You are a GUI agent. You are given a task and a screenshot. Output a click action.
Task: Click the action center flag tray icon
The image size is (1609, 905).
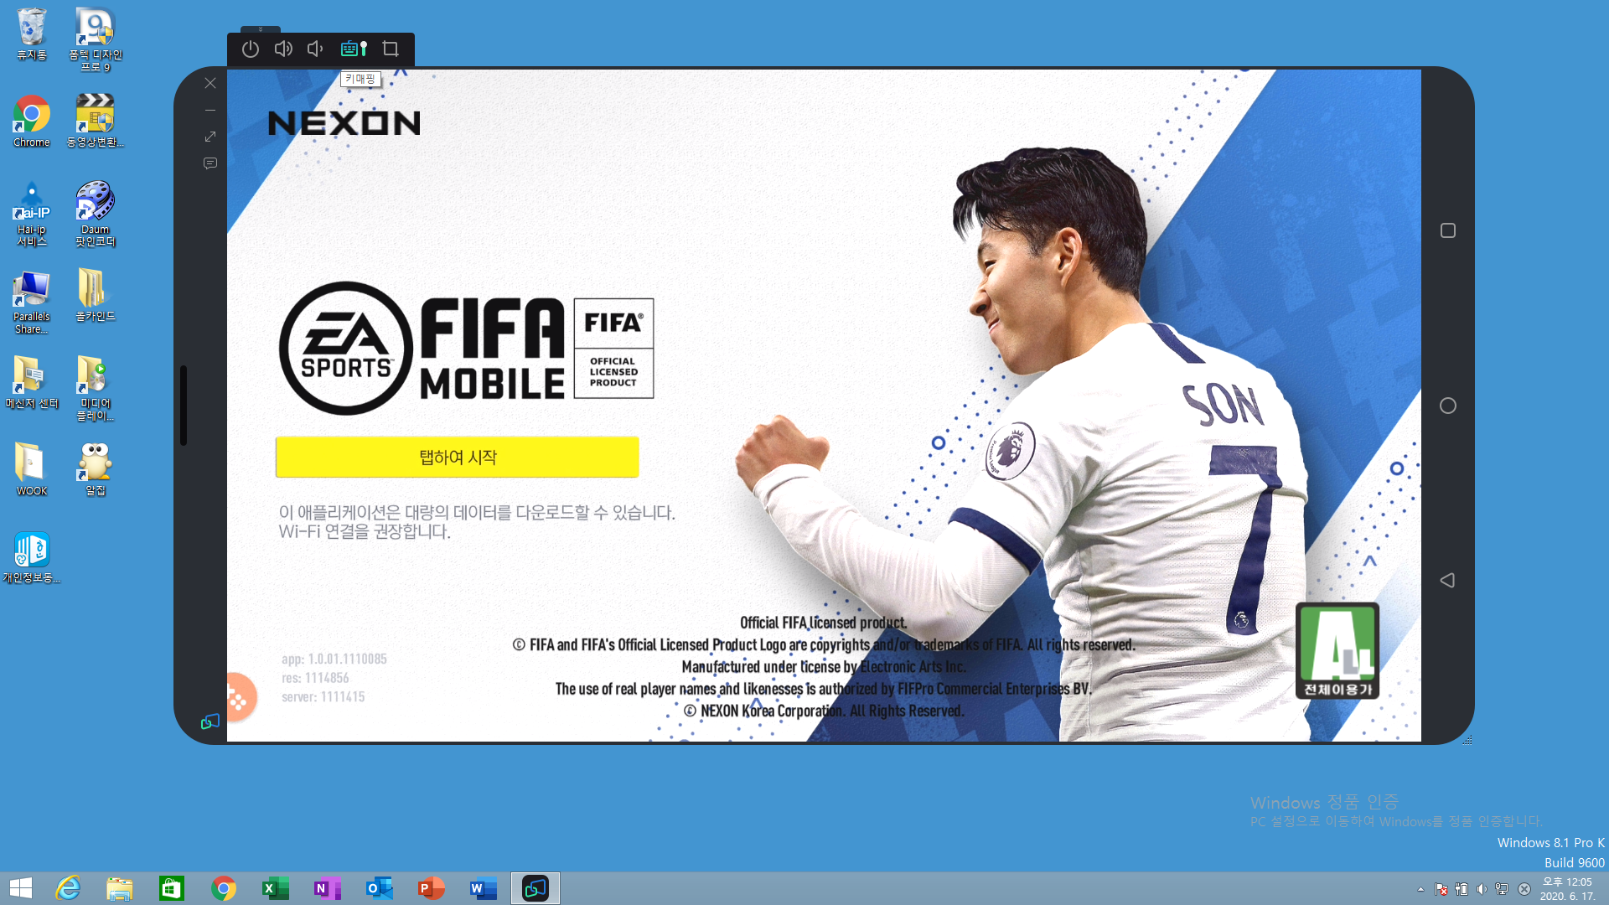(x=1441, y=889)
